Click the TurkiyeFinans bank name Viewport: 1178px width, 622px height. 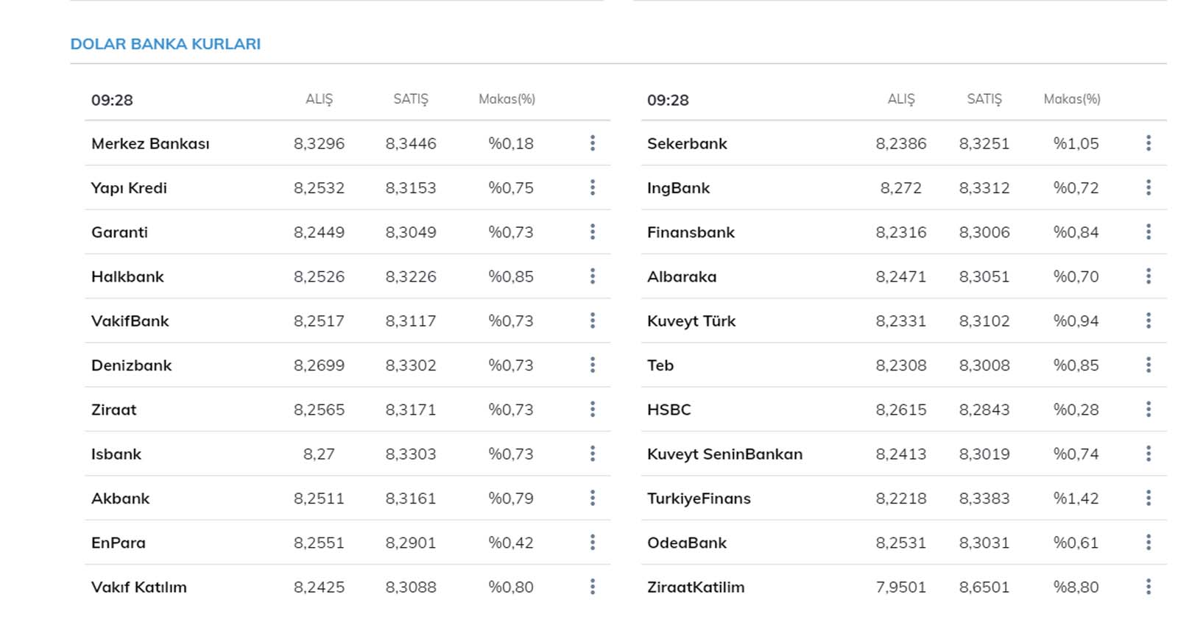699,498
